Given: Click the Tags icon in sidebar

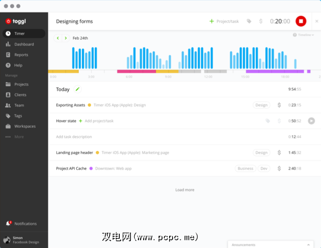Looking at the screenshot, I should point(8,116).
